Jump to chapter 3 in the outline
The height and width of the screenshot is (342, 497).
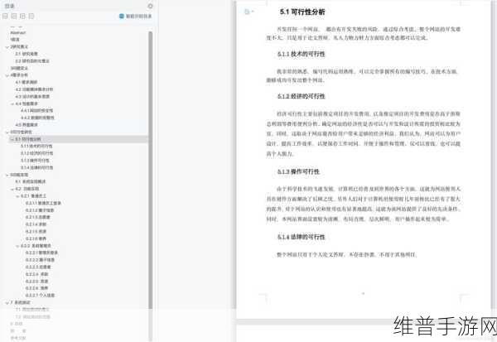coord(19,68)
